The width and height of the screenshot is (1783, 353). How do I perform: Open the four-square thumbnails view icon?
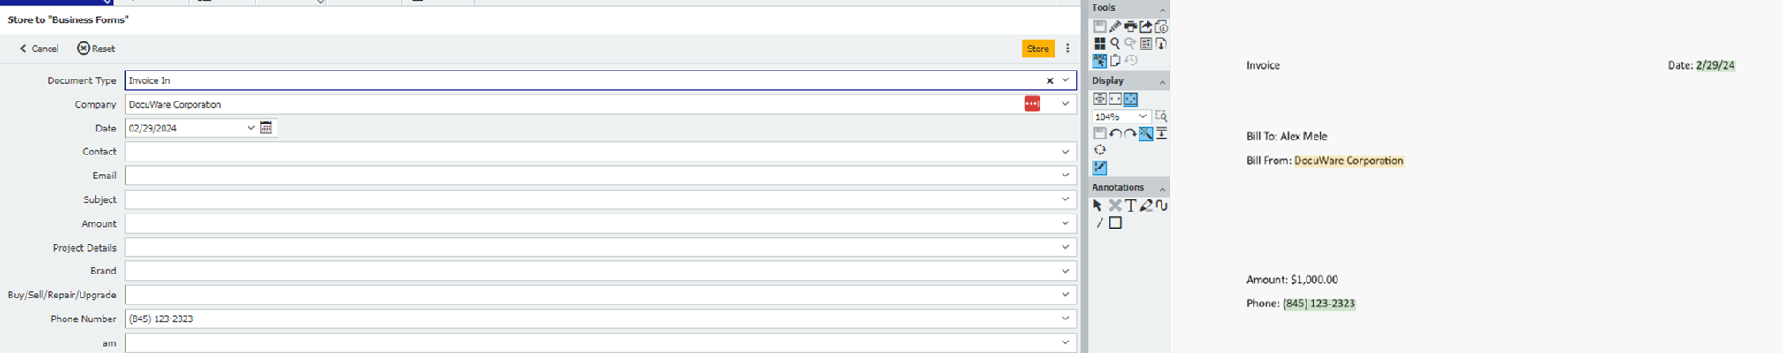(x=1100, y=43)
